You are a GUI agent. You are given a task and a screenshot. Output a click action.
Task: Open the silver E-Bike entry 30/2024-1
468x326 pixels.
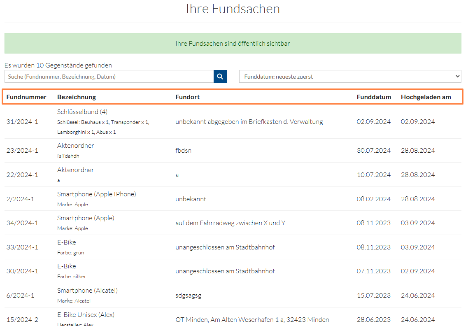[x=67, y=266]
